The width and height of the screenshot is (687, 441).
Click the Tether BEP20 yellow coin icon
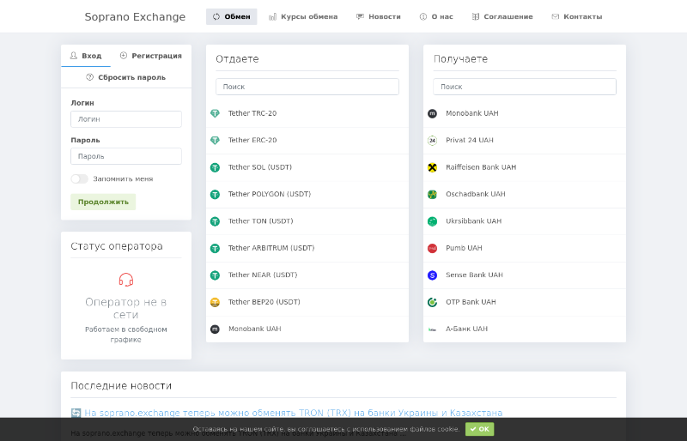pyautogui.click(x=215, y=302)
